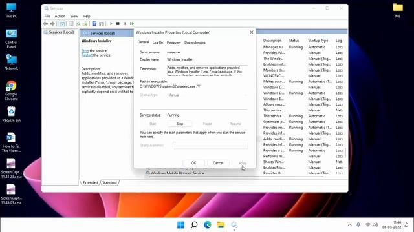Switch to the Extended tab at bottom
This screenshot has width=414, height=232.
[91, 182]
